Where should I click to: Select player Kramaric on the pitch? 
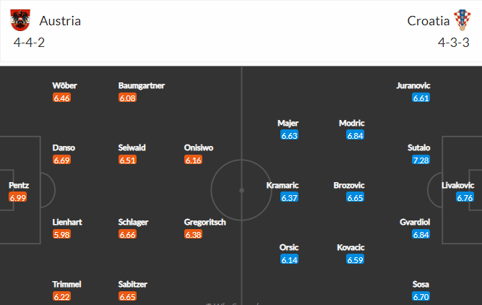pos(283,186)
